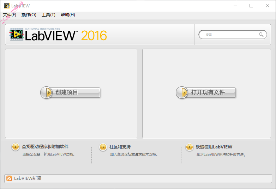Image resolution: width=276 pixels, height=189 pixels.
Task: Click the arrow icon beside 欢迎使用LabVIEW
Action: coord(190,147)
